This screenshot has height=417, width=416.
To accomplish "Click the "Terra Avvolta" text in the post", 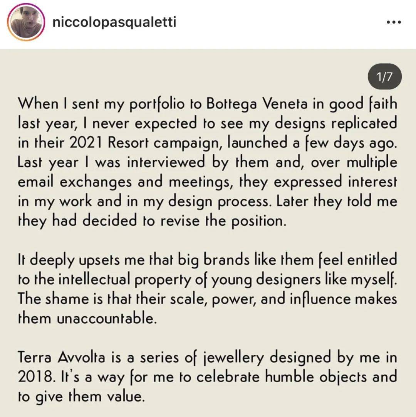I will click(x=61, y=357).
